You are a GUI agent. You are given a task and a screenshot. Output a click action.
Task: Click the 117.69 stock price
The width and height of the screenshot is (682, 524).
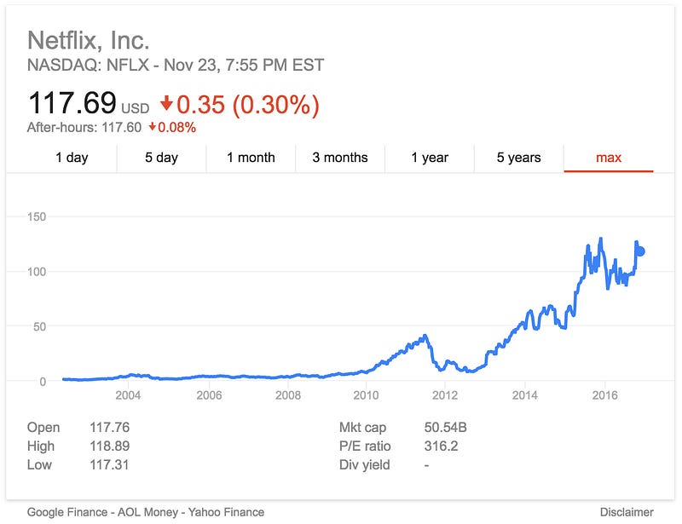[72, 104]
